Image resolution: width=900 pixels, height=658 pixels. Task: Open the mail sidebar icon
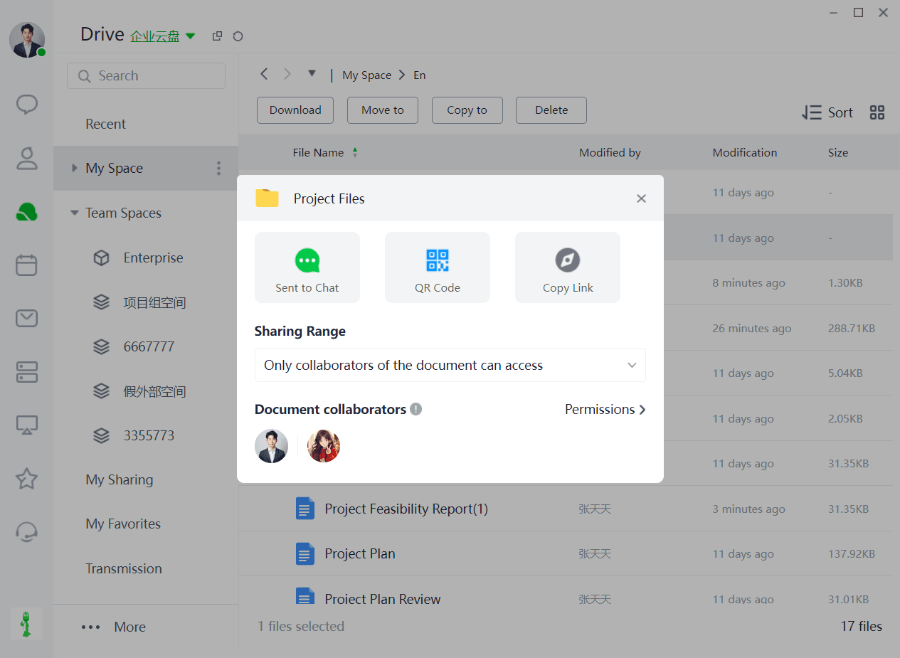(27, 319)
